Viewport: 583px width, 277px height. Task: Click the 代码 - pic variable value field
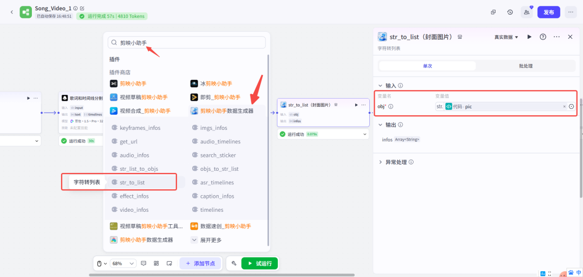coord(505,107)
